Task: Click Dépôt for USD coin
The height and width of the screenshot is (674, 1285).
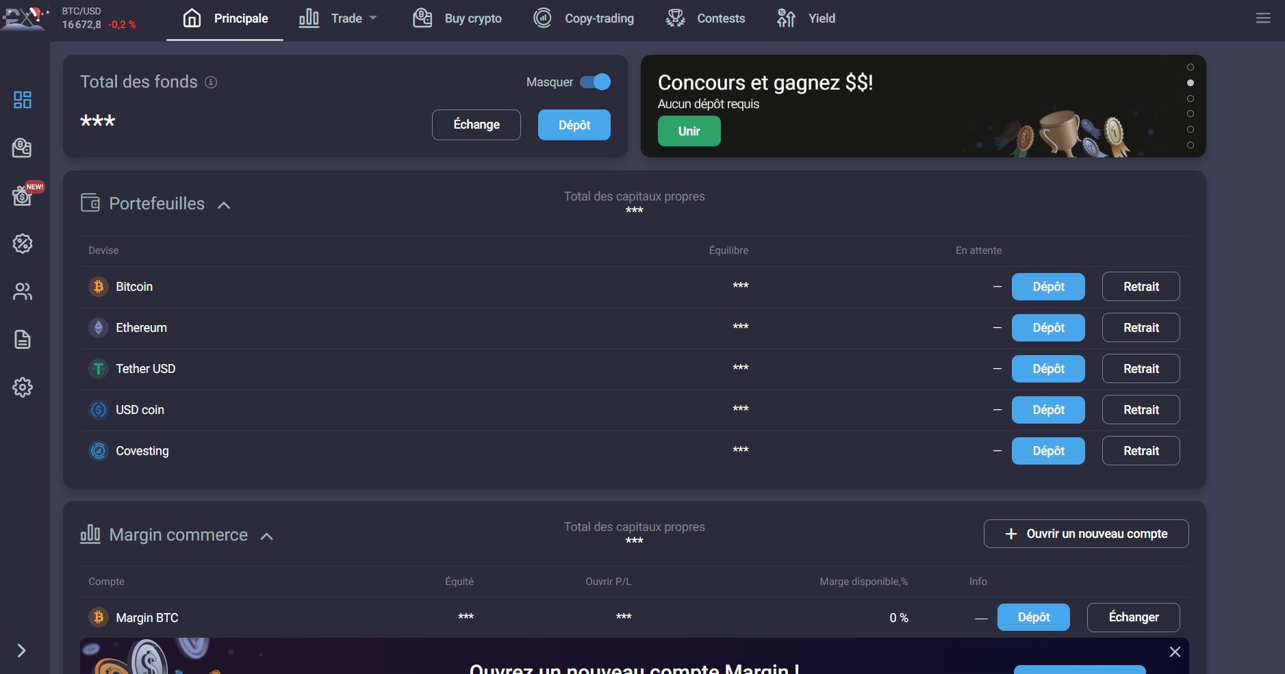Action: pyautogui.click(x=1048, y=410)
